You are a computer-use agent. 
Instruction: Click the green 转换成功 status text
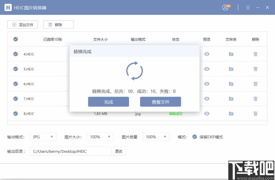tap(176, 114)
